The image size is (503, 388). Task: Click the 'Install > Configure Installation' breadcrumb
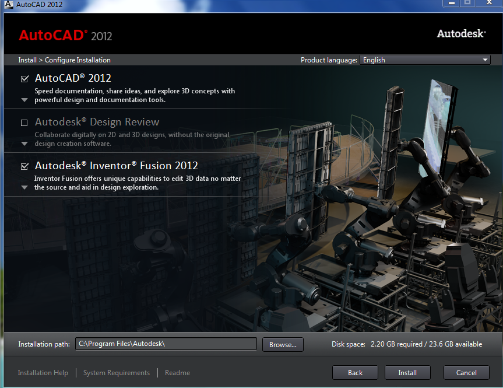click(x=65, y=60)
